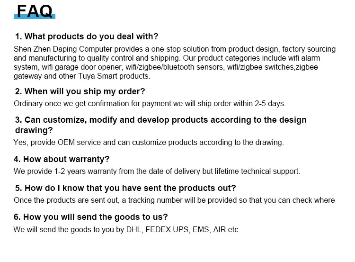Select question 3 about customizing products
This screenshot has height=262, width=355.
pos(160,125)
